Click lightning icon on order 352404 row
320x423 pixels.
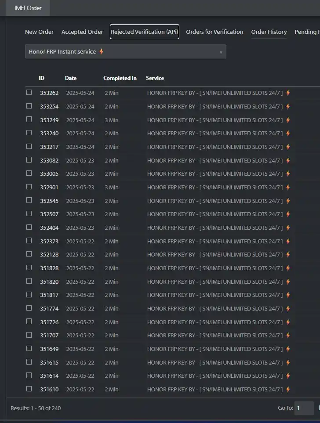click(288, 228)
